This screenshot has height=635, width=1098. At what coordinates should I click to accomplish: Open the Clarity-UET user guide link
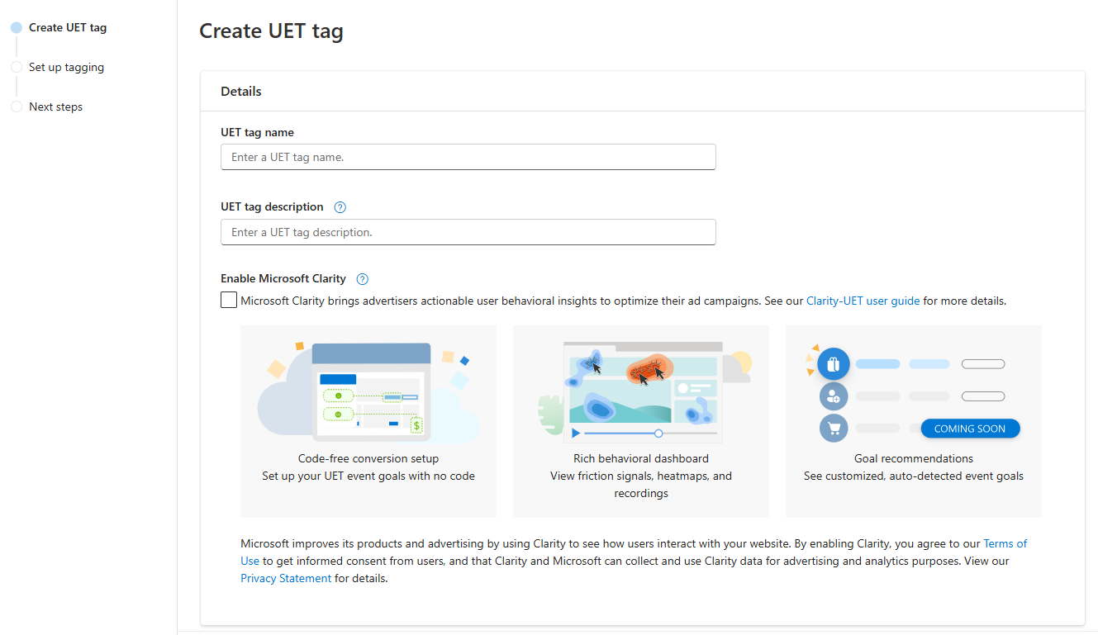click(x=863, y=301)
